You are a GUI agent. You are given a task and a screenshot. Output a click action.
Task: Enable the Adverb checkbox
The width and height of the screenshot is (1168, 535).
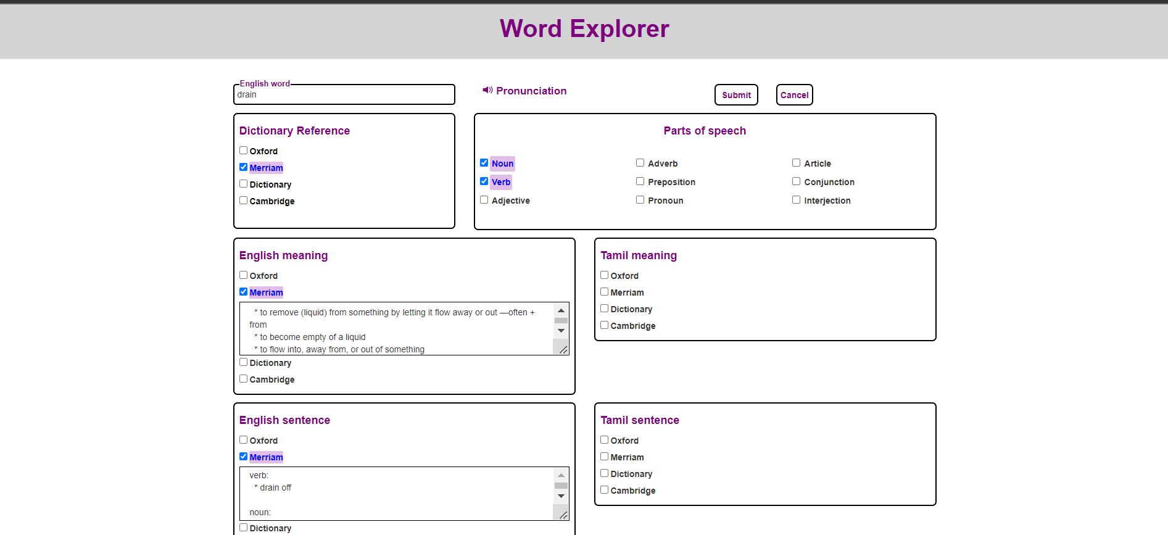(640, 163)
